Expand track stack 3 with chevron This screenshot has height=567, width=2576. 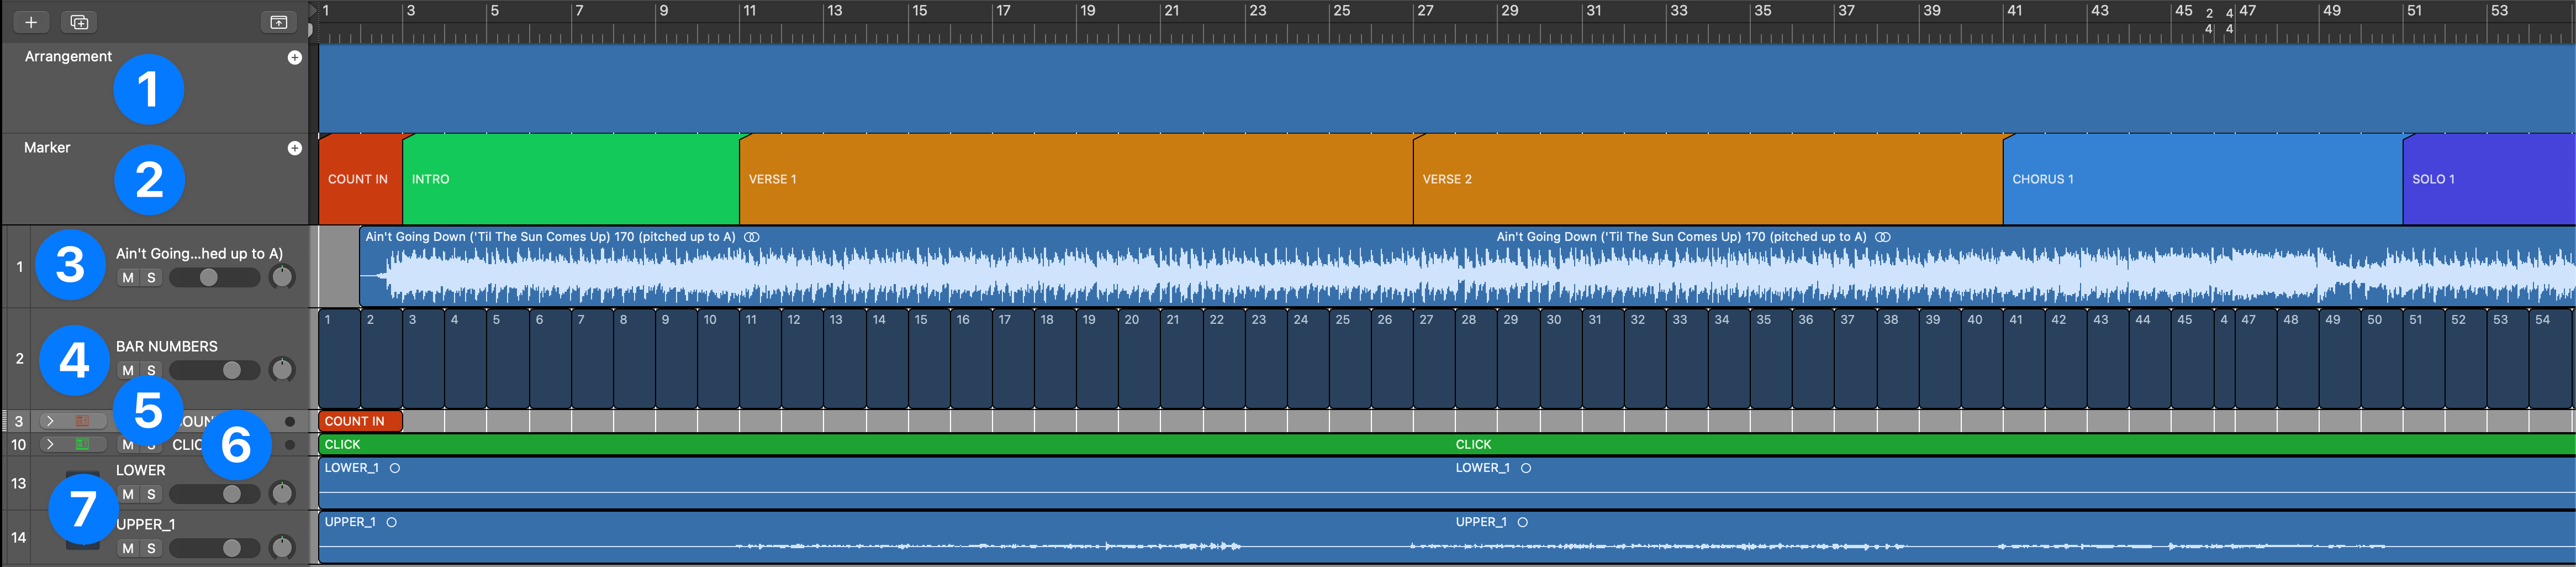50,422
